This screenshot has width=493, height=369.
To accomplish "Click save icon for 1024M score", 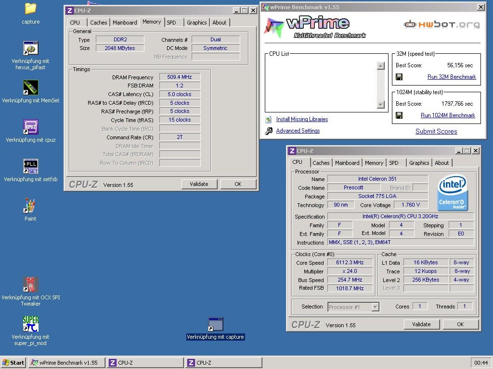I will click(399, 115).
